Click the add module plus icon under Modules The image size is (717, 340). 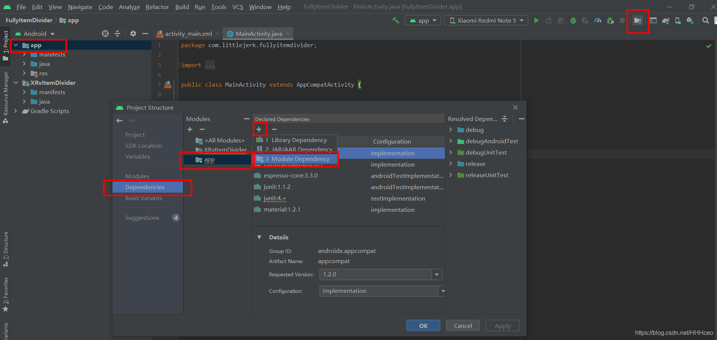point(190,129)
